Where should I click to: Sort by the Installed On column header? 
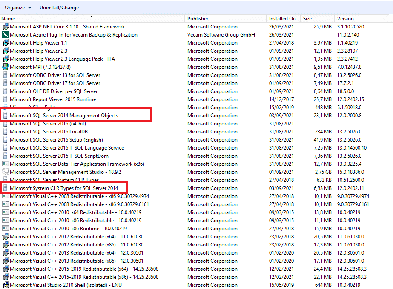[284, 19]
